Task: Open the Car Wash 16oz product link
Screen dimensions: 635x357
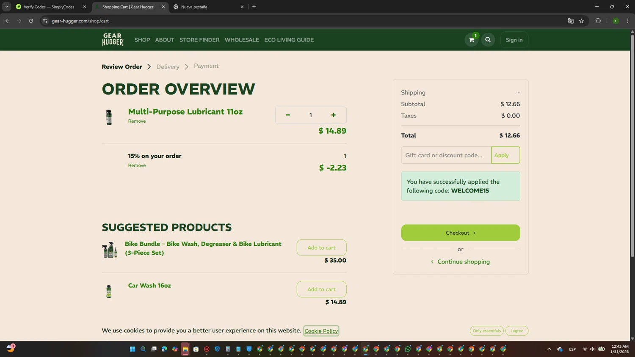Action: click(x=149, y=286)
